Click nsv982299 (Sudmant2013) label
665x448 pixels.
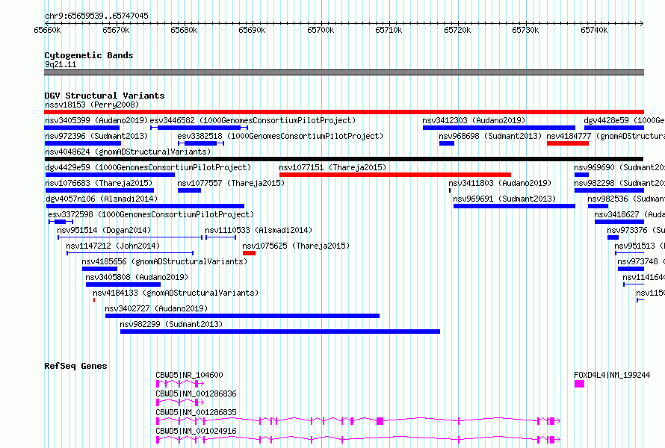point(171,324)
